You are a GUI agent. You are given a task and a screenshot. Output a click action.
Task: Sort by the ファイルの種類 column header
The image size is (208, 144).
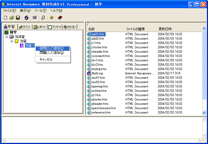pos(139,29)
